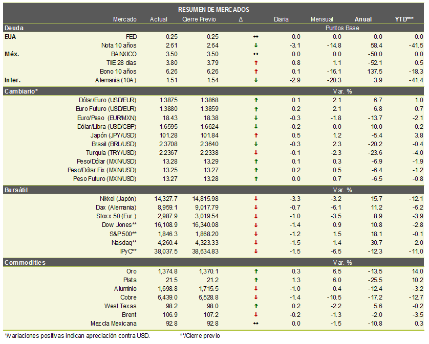
Task: Click the red down arrow for Nasdaq
Action: point(256,242)
